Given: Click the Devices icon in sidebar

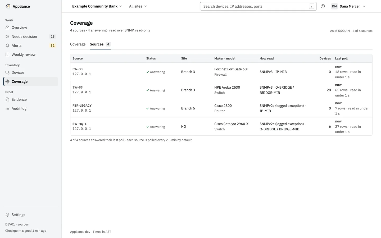Looking at the screenshot, I should (7, 72).
